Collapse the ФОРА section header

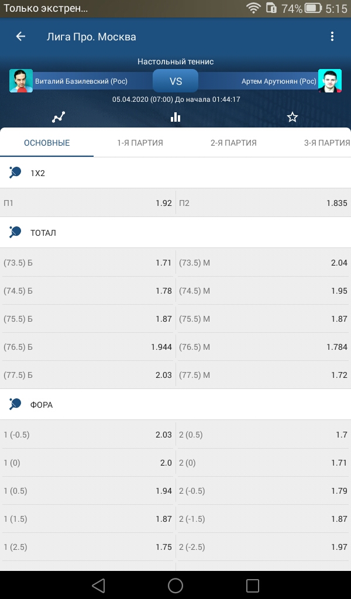click(175, 405)
